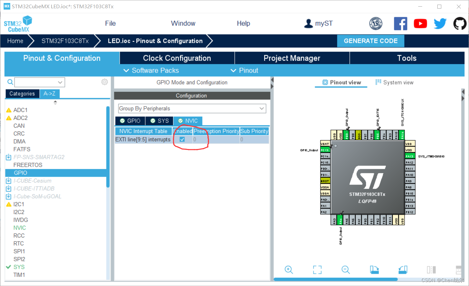Click the Pinout view chip icon
This screenshot has height=286, width=469.
(325, 82)
